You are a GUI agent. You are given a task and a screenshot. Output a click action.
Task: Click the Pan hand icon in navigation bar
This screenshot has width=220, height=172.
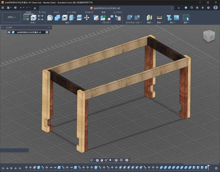[102, 160]
